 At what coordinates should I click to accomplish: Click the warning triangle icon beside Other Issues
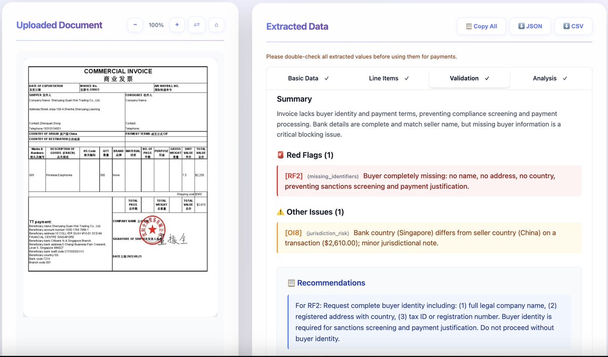tap(281, 212)
